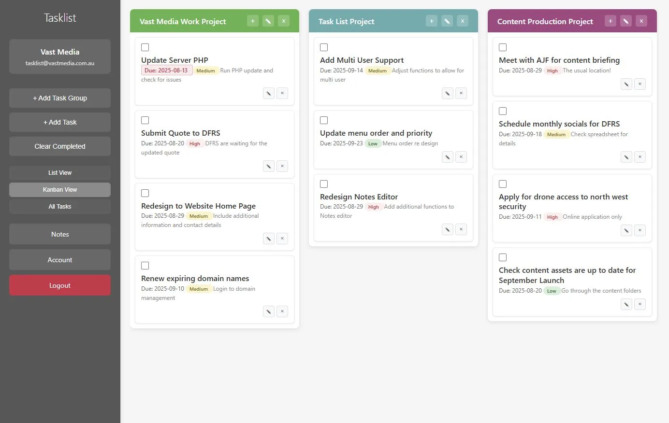Image resolution: width=669 pixels, height=423 pixels.
Task: Add task to Task List Project
Action: 432,21
